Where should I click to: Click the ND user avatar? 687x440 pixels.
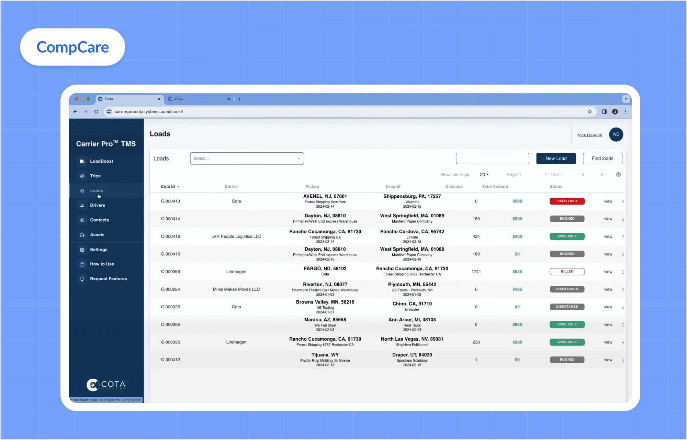[x=616, y=134]
